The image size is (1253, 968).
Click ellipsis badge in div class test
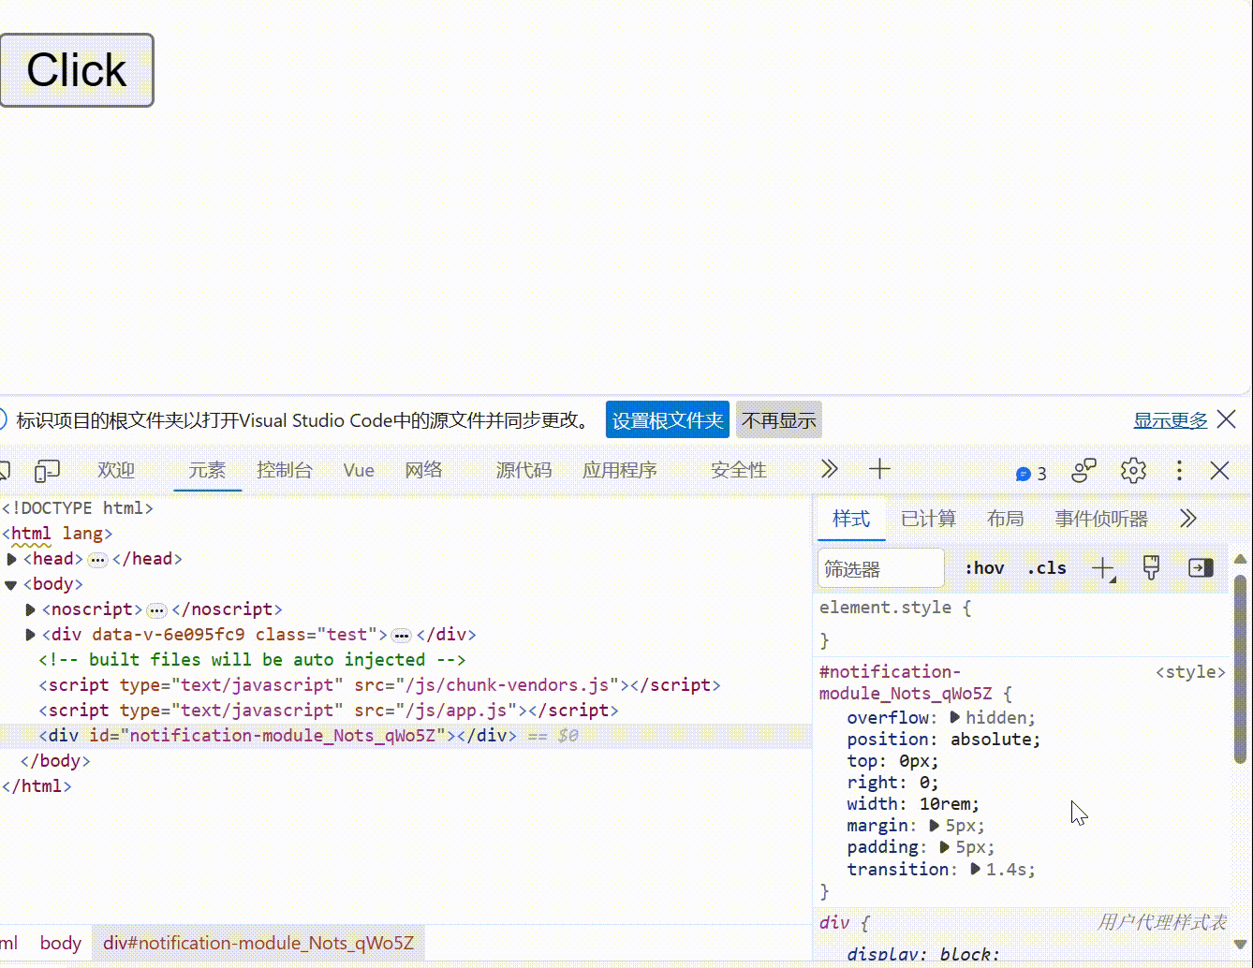tap(402, 636)
